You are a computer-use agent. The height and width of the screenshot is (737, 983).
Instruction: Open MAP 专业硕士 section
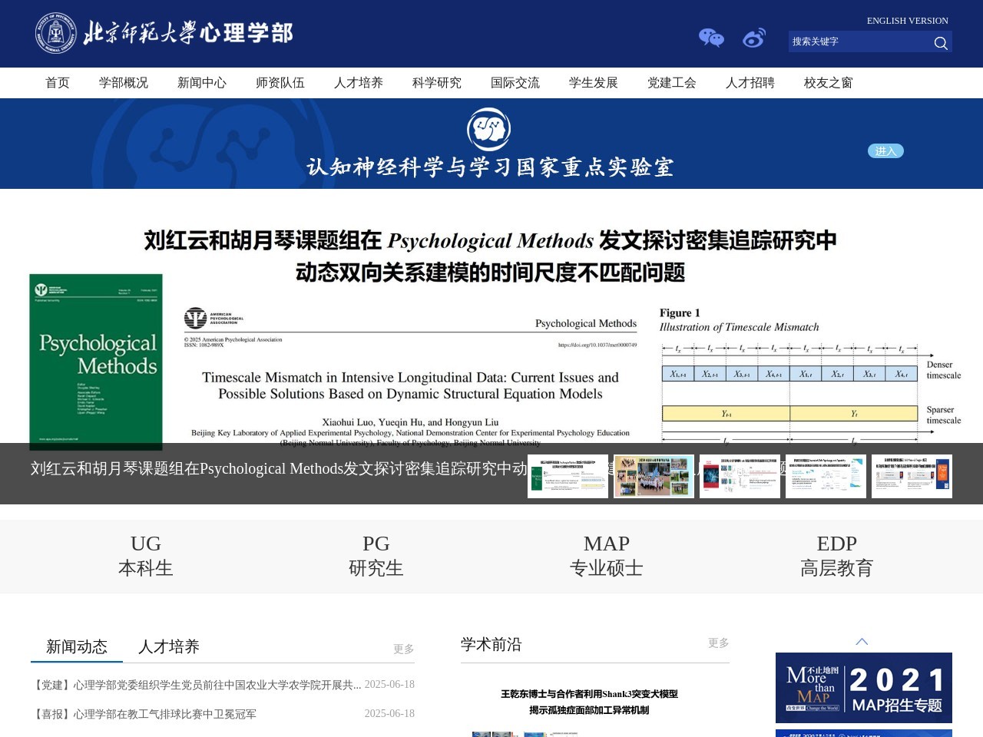(607, 556)
